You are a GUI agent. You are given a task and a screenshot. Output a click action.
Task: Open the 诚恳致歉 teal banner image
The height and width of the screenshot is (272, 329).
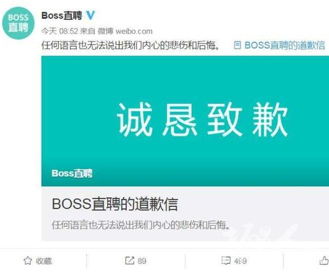(185, 121)
